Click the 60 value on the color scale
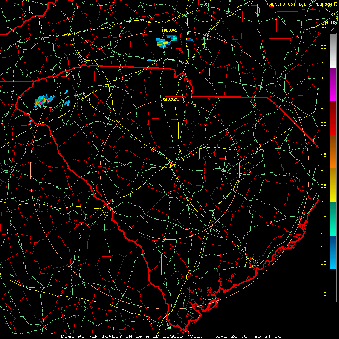The image size is (339, 339). pyautogui.click(x=324, y=109)
